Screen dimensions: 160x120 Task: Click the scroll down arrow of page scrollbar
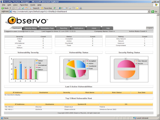158,115
